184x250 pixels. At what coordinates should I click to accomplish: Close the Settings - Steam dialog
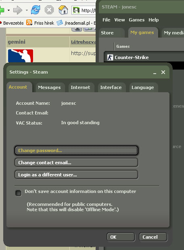pyautogui.click(x=163, y=72)
